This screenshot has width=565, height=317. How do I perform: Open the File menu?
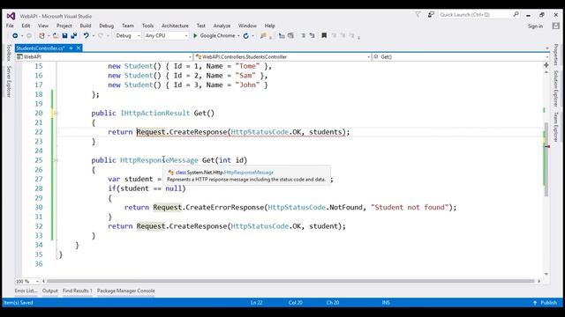coord(10,26)
